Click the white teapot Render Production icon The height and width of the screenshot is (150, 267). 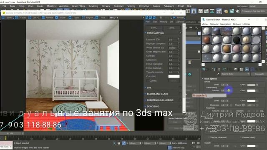click(237, 11)
